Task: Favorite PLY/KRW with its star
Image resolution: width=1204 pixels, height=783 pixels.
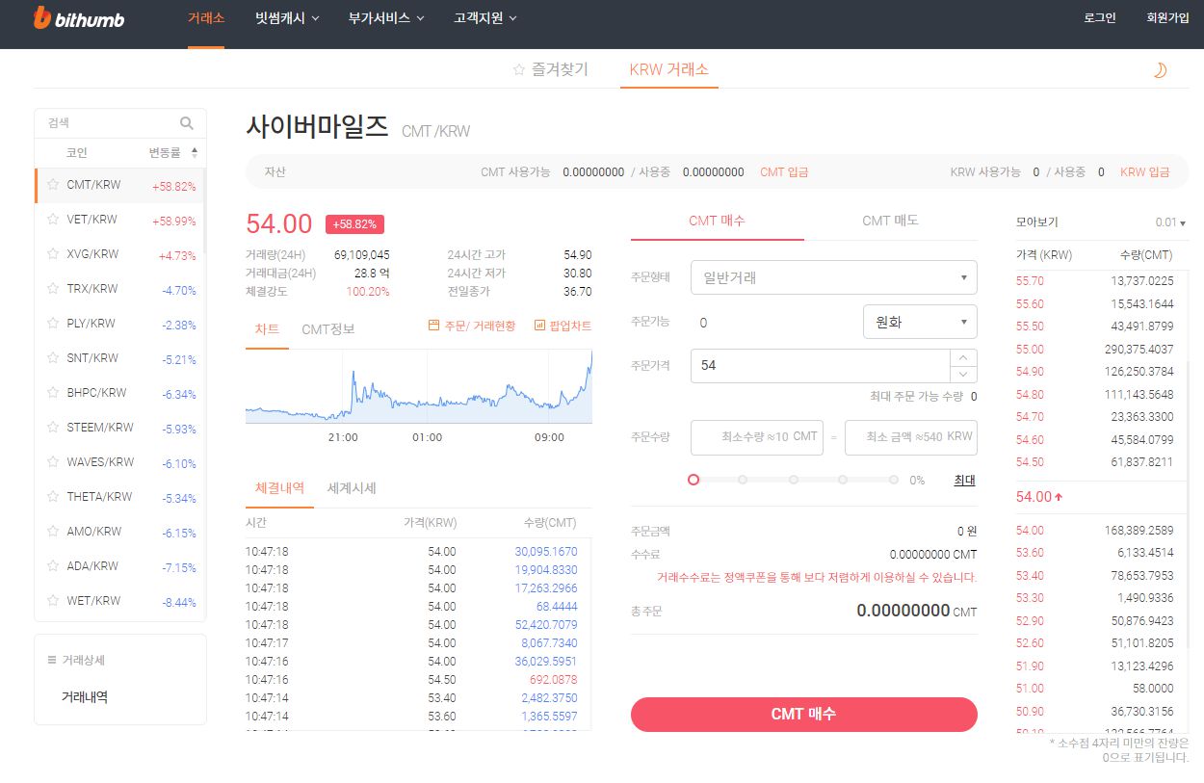Action: pyautogui.click(x=53, y=324)
